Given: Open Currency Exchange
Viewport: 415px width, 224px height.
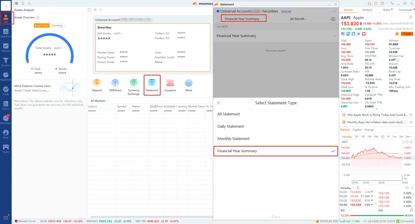Looking at the screenshot, I should (134, 87).
